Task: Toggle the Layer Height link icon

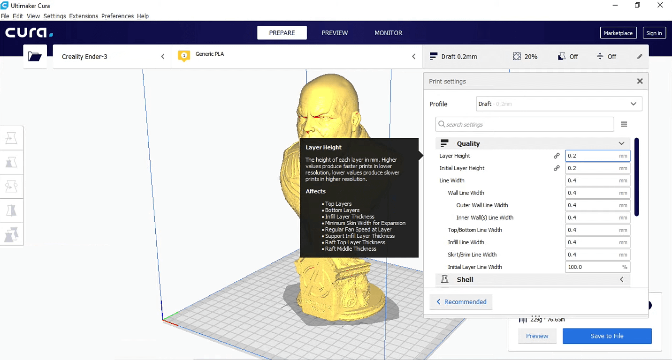Action: 557,156
